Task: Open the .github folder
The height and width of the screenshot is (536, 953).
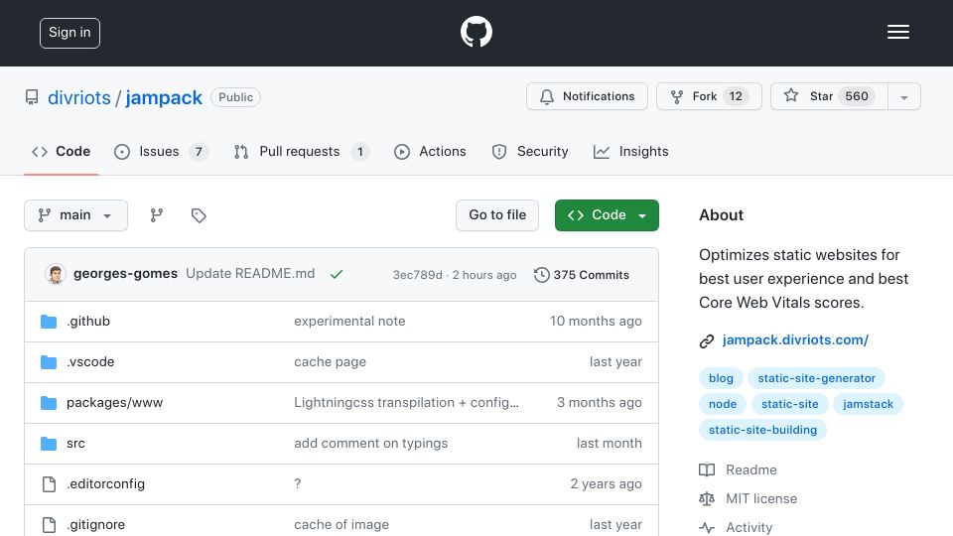Action: (88, 321)
